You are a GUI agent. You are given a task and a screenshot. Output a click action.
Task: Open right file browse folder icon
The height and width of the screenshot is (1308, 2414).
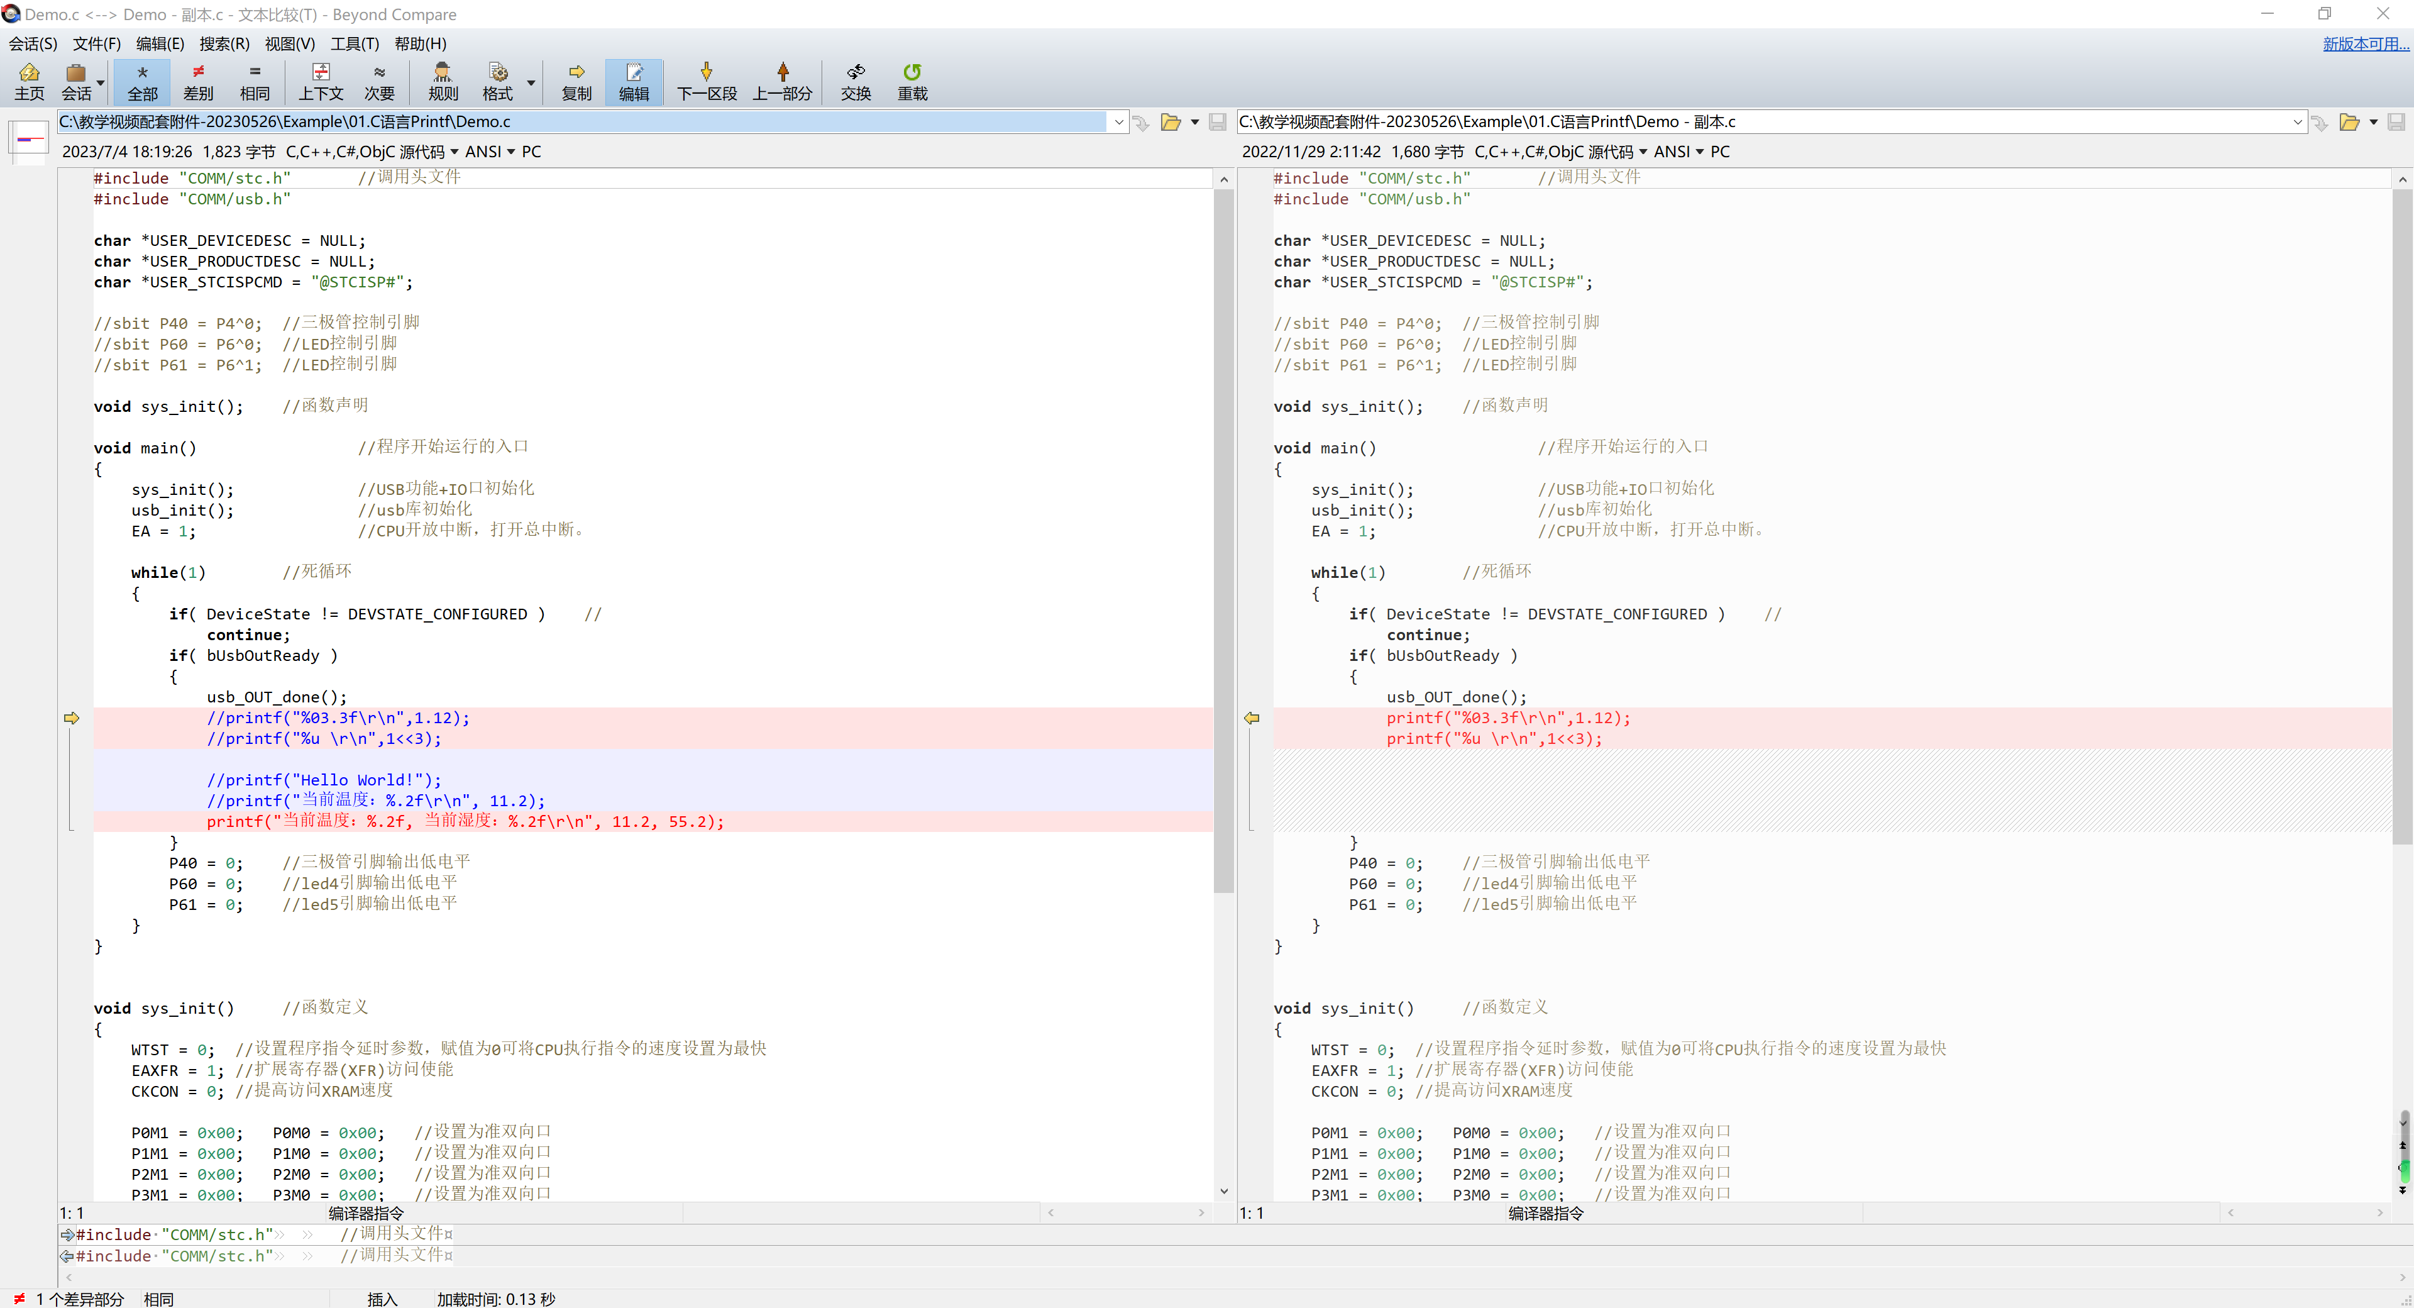pyautogui.click(x=2349, y=122)
